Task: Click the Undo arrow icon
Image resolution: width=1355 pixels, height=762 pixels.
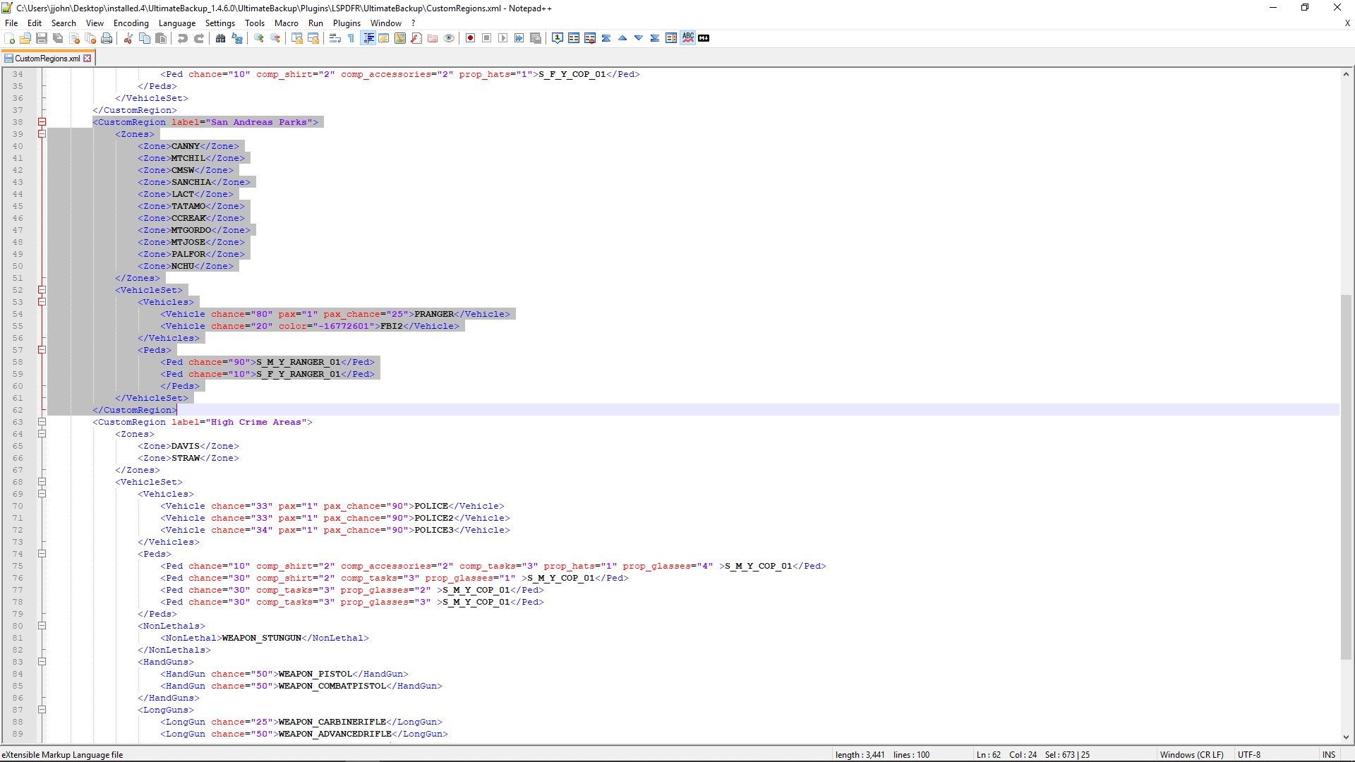Action: coord(183,38)
